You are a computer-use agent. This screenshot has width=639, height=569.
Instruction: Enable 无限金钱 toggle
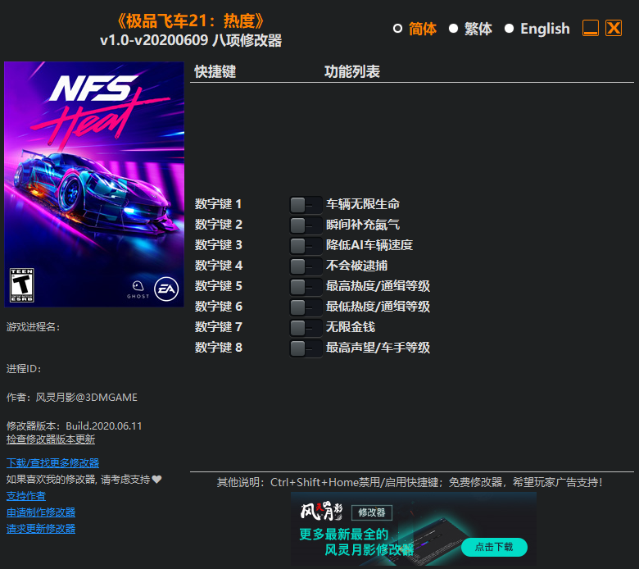[306, 327]
